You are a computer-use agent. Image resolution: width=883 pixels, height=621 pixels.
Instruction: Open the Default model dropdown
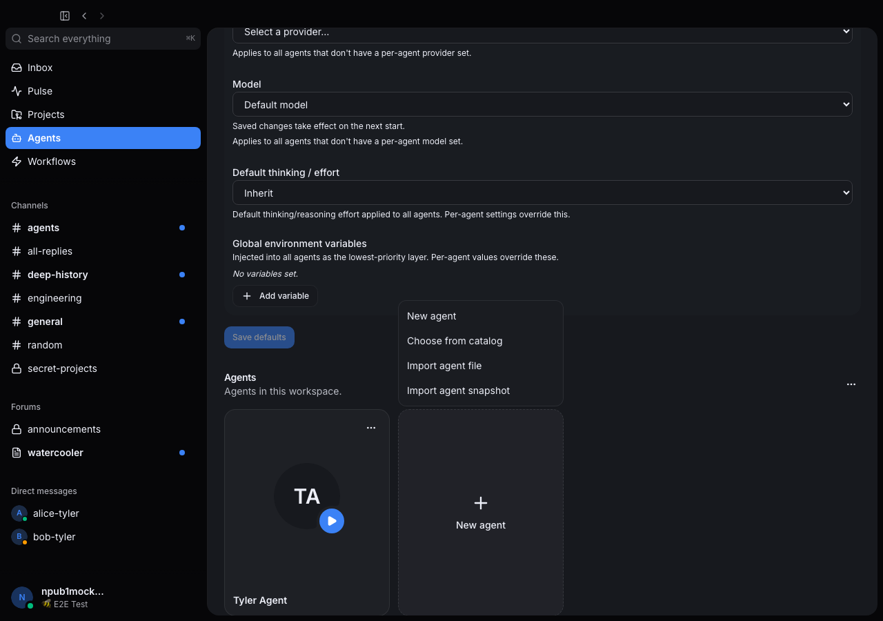pos(542,105)
